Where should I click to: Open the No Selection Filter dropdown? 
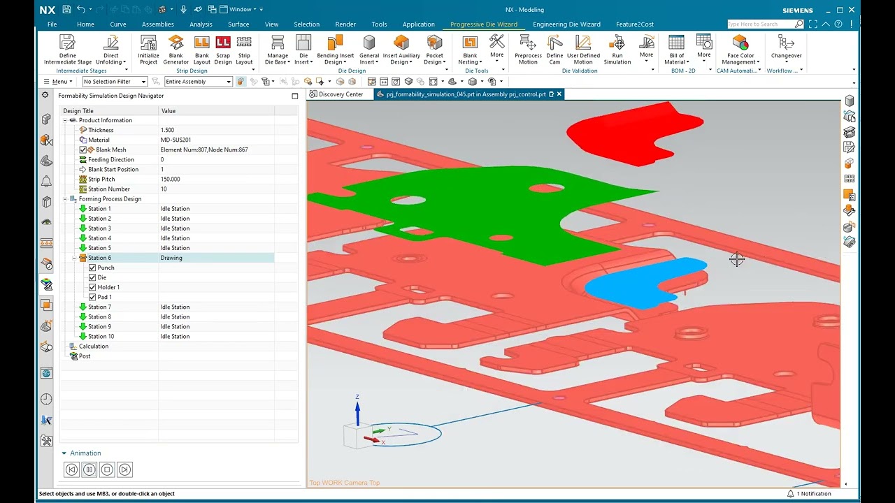click(x=115, y=82)
